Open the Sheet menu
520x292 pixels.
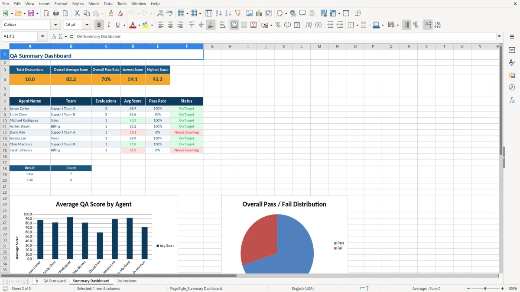tap(94, 3)
